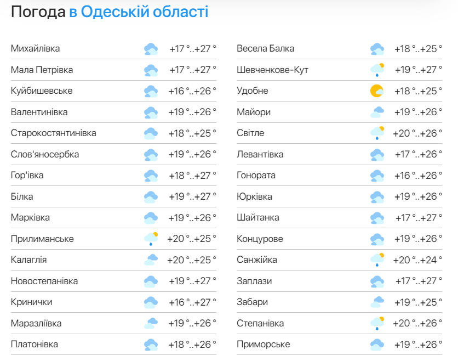Click the sunny icon next to Удобне

377,91
